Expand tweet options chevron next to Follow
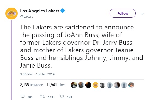This screenshot has height=100, width=148. (x=142, y=14)
